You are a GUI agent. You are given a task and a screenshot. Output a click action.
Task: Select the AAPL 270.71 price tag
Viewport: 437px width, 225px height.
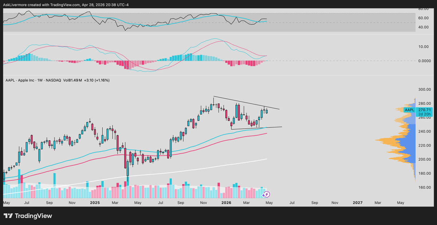pyautogui.click(x=417, y=110)
